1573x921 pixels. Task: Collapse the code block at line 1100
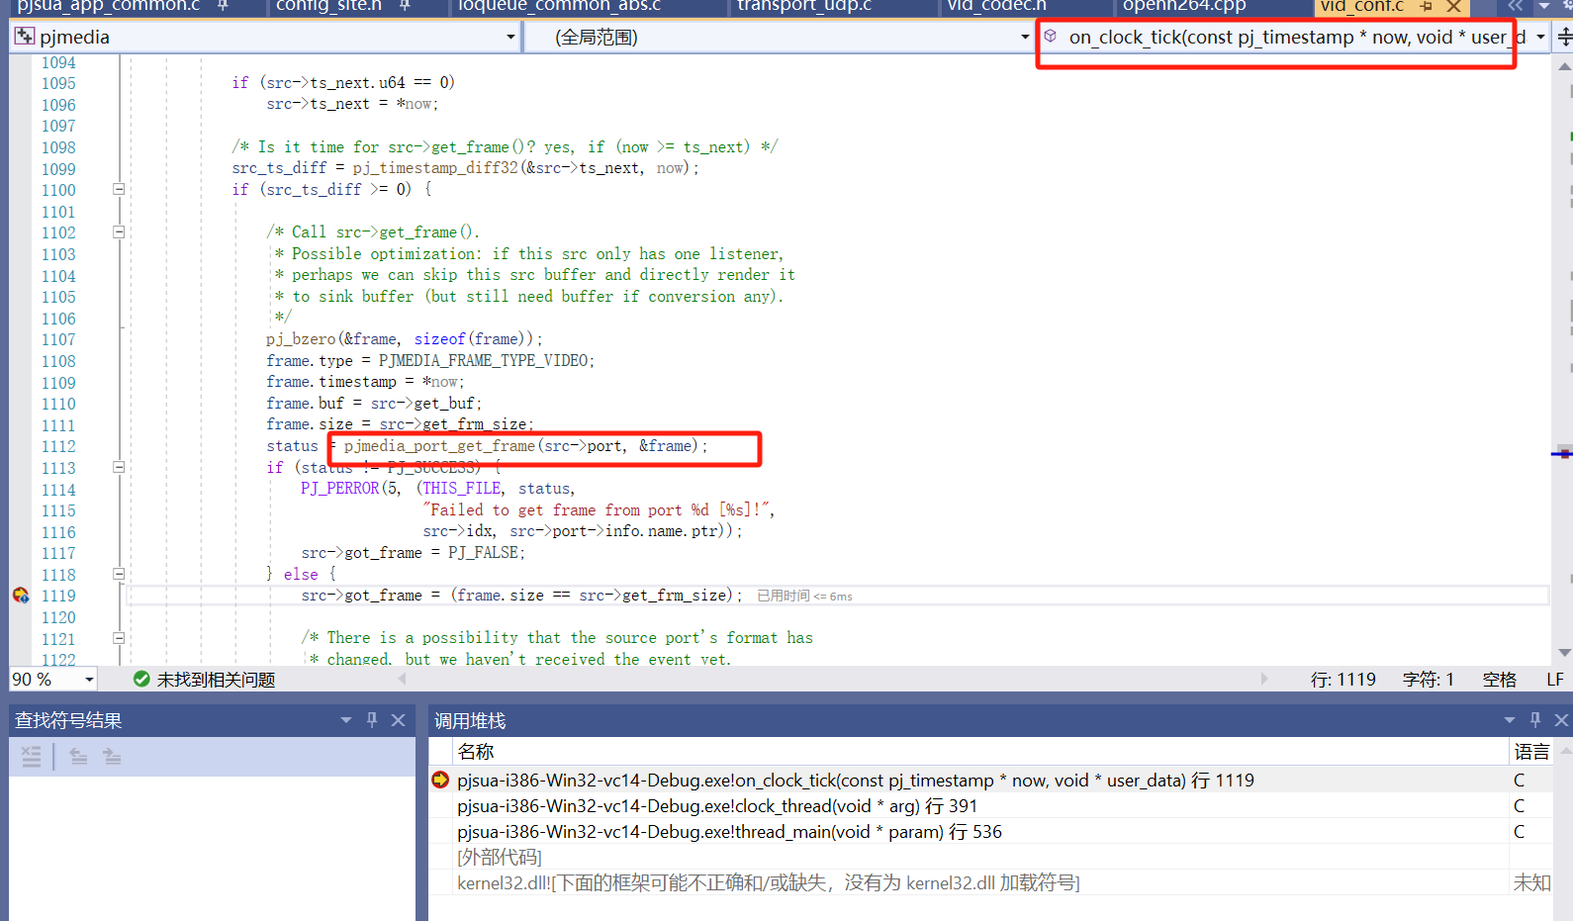(119, 189)
